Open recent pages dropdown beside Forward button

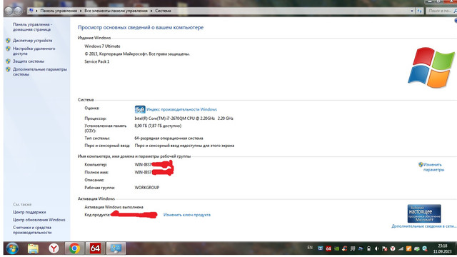click(x=24, y=11)
